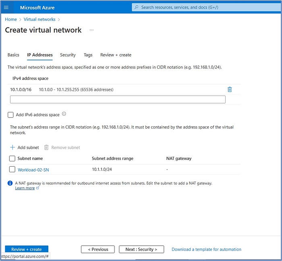This screenshot has height=261, width=282.
Task: Click the empty IPv4 address space input
Action: point(118,99)
